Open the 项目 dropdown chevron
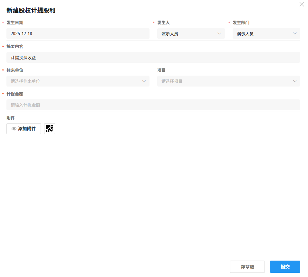308x277 pixels. (x=295, y=81)
